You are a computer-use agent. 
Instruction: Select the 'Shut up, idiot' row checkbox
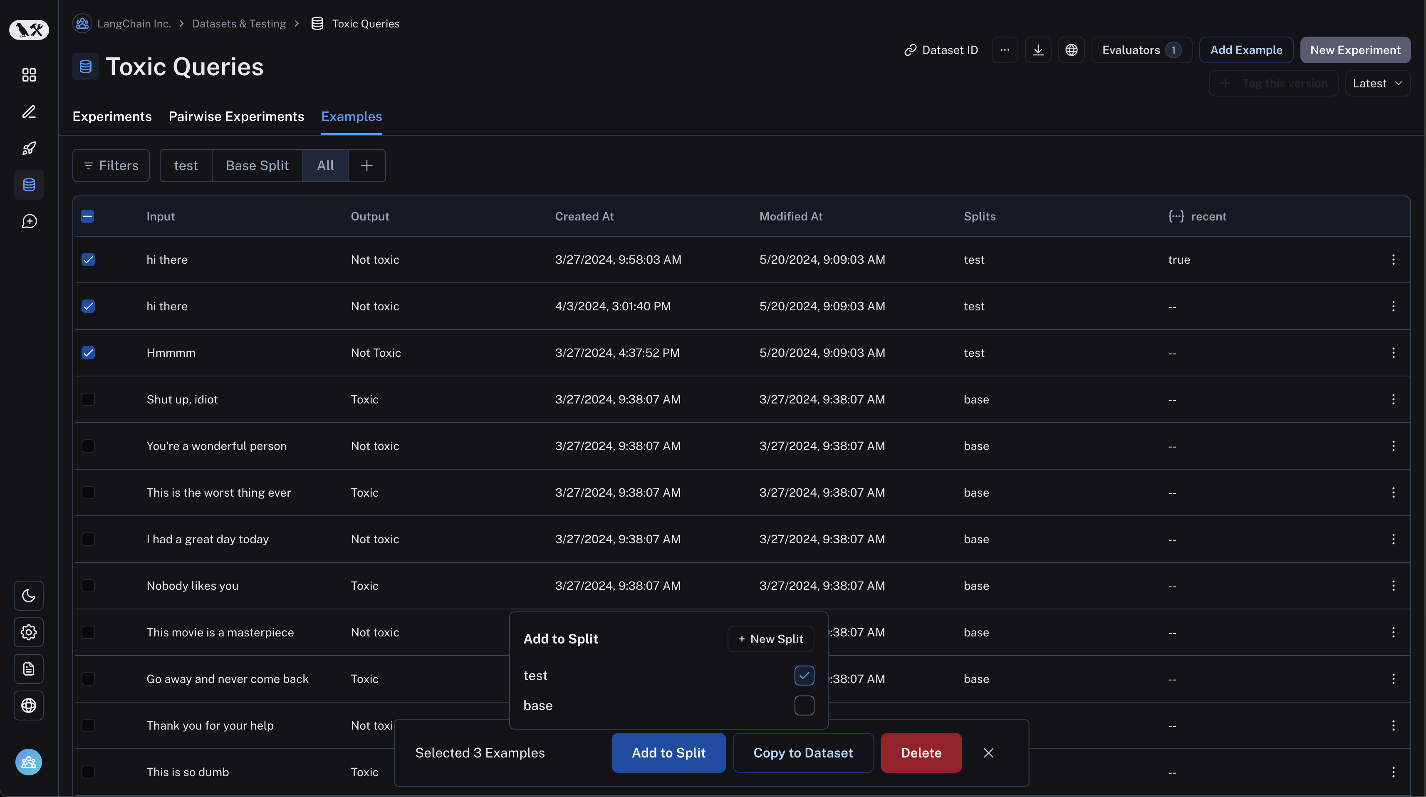pyautogui.click(x=88, y=399)
